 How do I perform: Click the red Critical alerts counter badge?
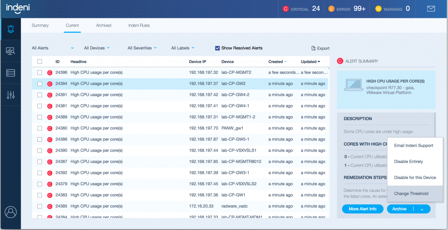[285, 9]
